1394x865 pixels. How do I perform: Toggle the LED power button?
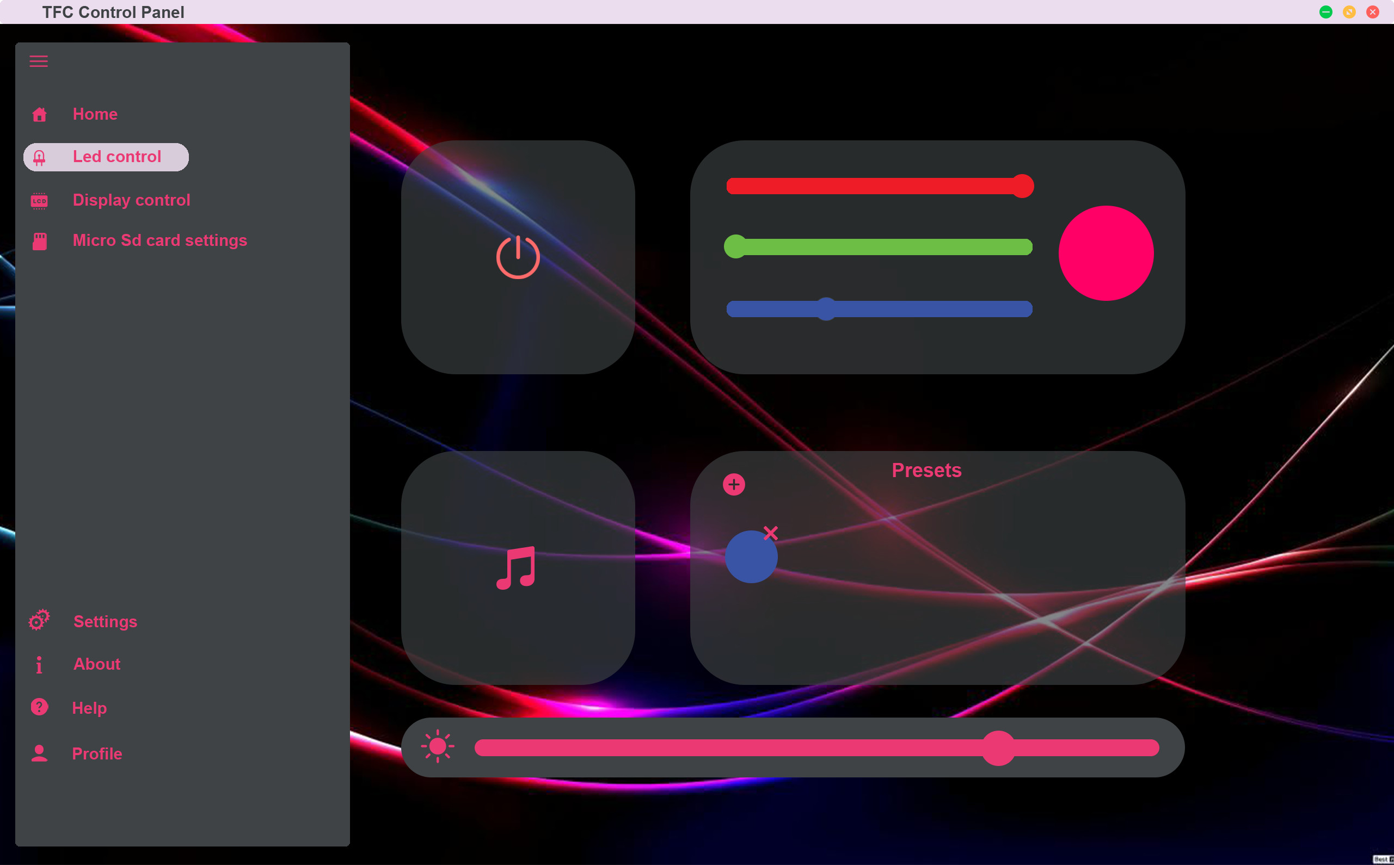518,257
